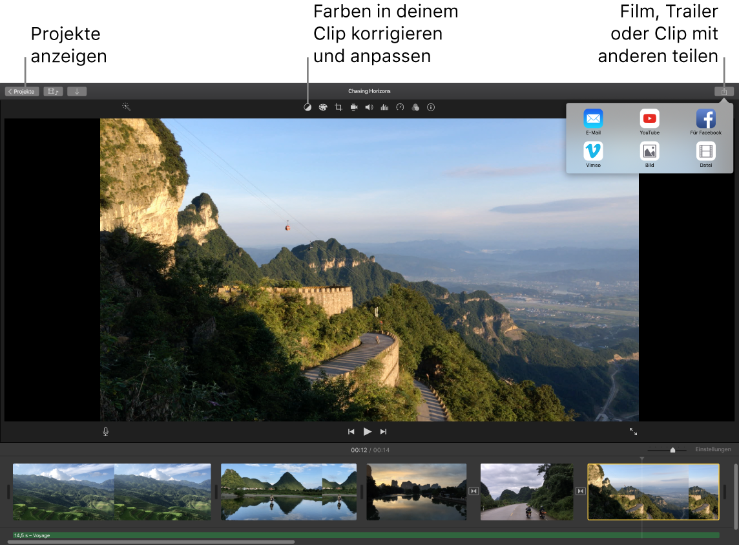This screenshot has width=739, height=545.
Task: Open the media import download menu
Action: coord(76,91)
